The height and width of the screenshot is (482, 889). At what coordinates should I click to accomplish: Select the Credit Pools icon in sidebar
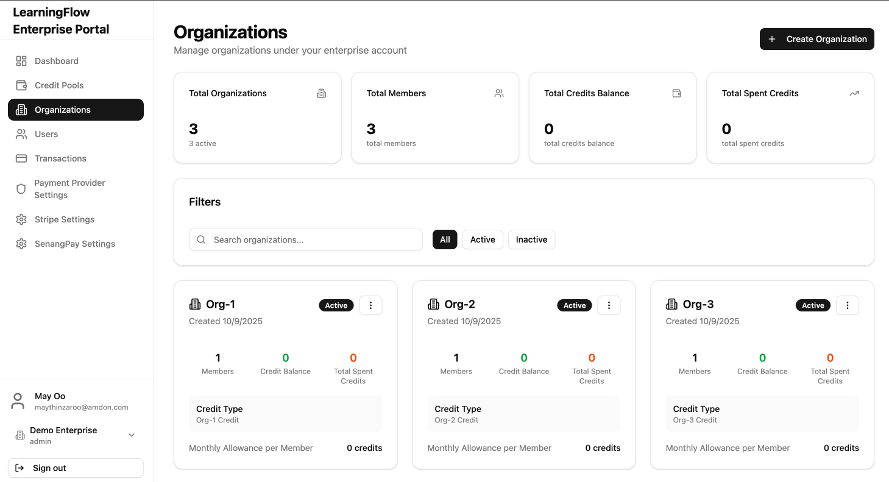click(23, 85)
